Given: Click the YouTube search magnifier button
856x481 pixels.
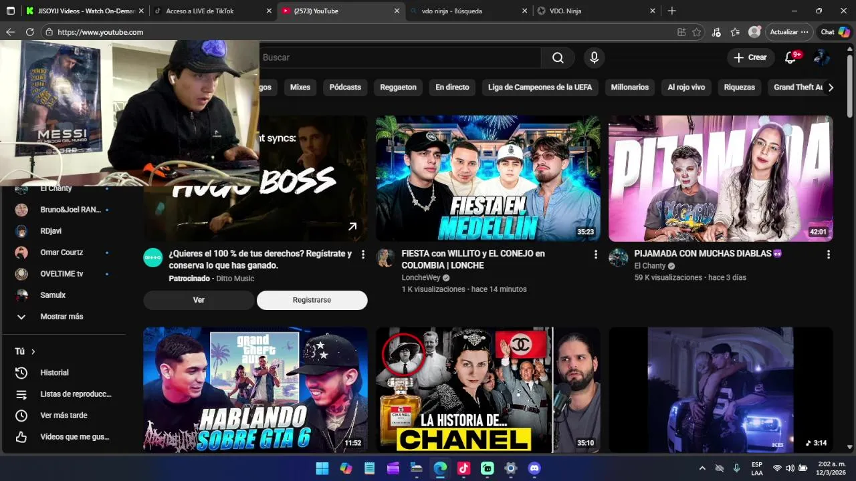Looking at the screenshot, I should coord(558,57).
